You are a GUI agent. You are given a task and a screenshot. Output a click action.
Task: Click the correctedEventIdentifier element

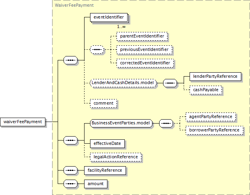(x=145, y=63)
